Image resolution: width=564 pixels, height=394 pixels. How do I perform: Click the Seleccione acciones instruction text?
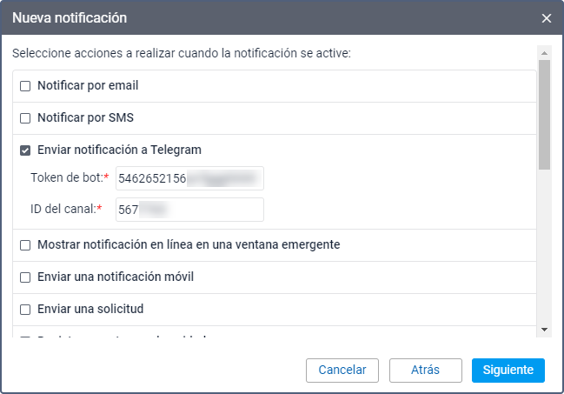pyautogui.click(x=181, y=54)
